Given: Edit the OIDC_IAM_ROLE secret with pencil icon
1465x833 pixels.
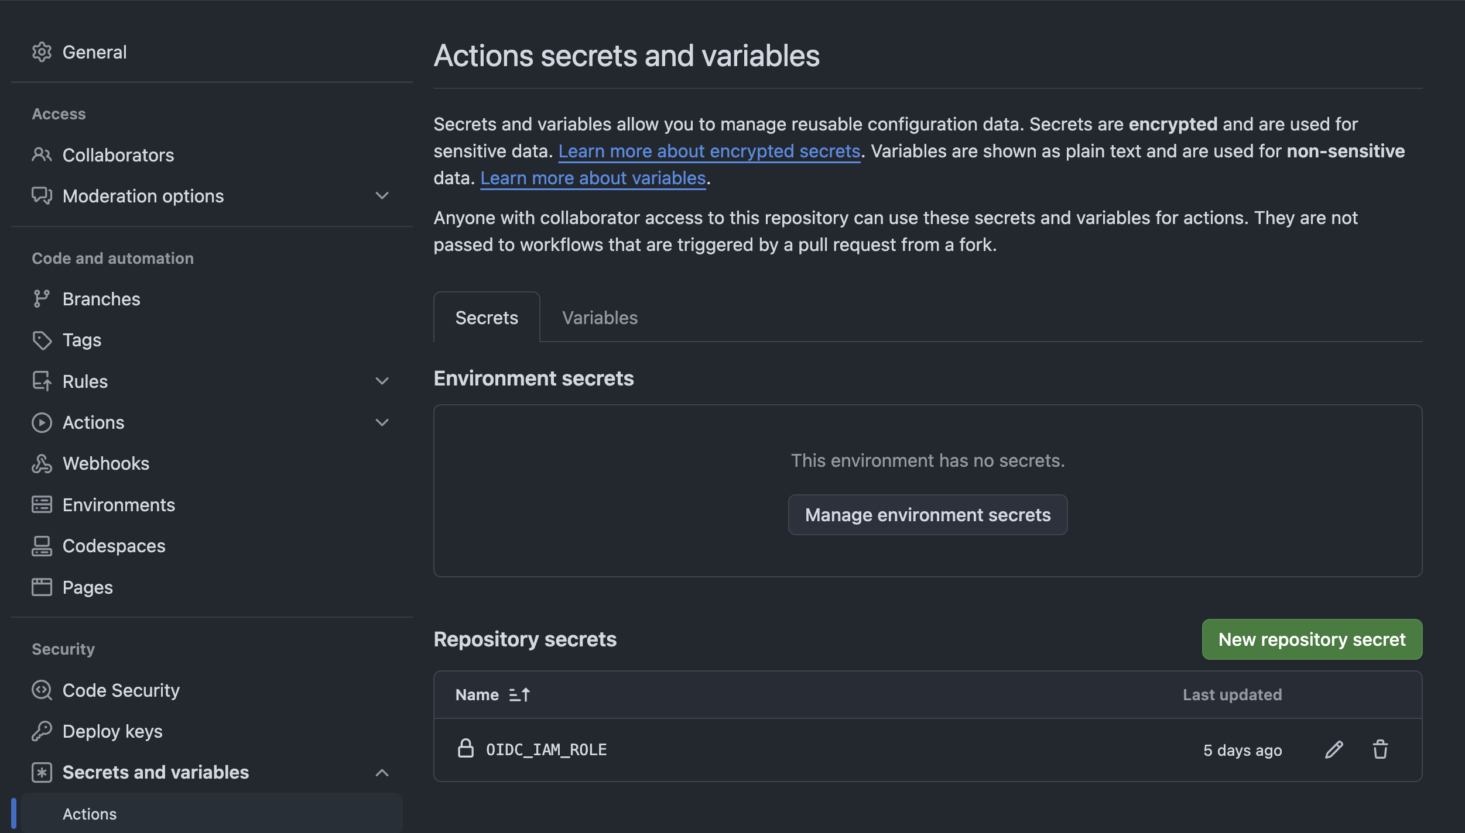Looking at the screenshot, I should 1334,749.
